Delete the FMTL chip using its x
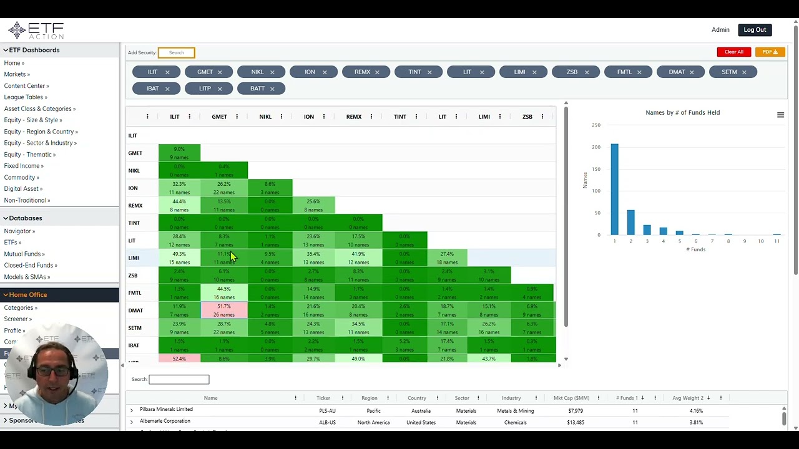The width and height of the screenshot is (799, 449). coord(639,72)
